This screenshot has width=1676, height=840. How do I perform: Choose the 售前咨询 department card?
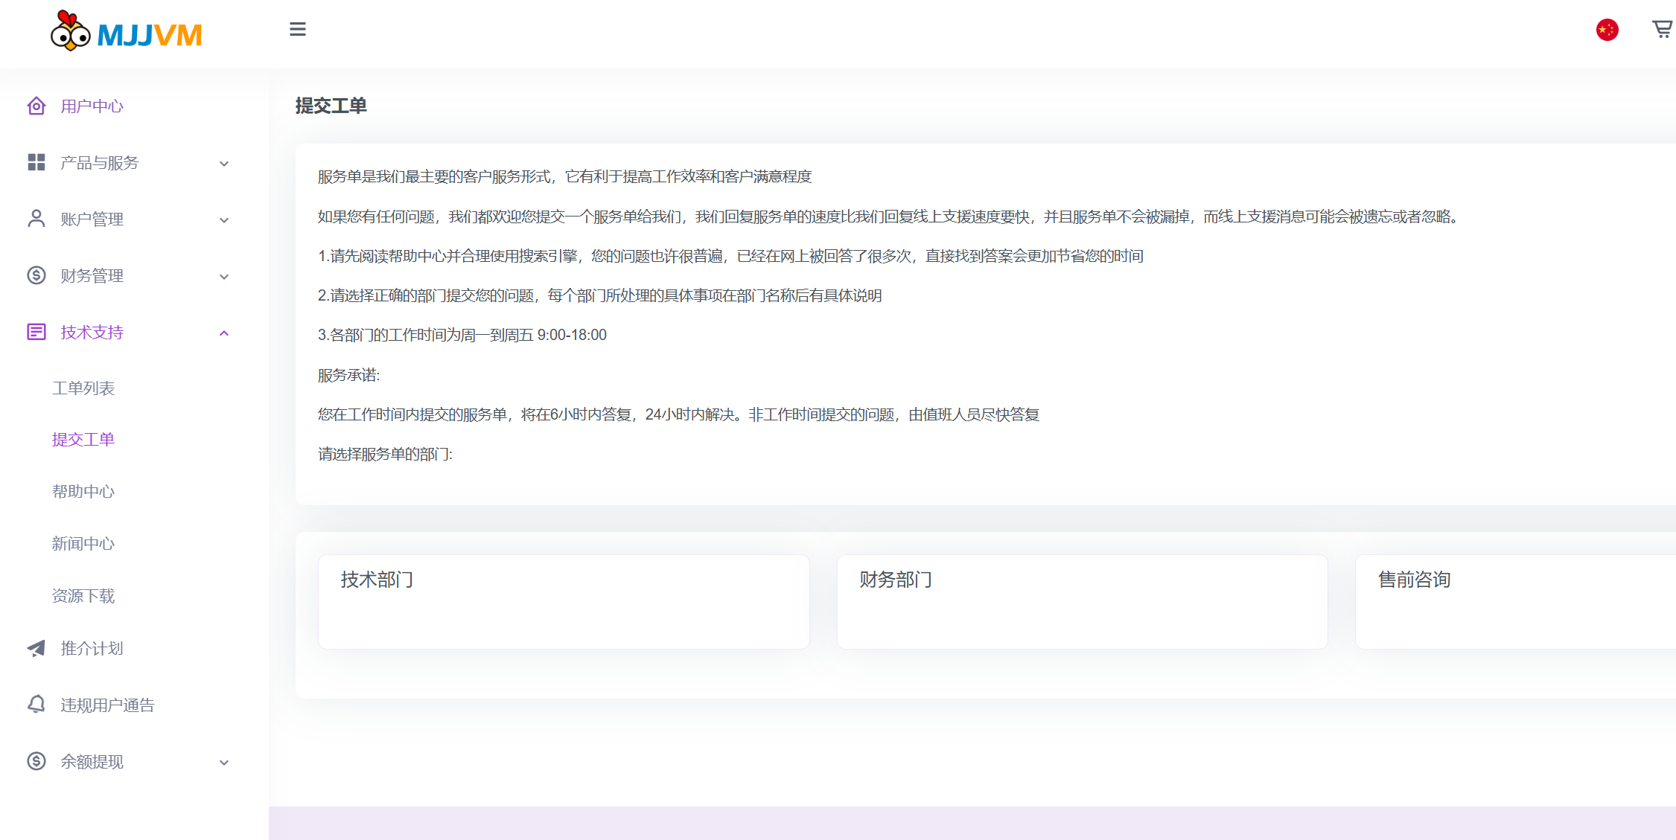1515,601
